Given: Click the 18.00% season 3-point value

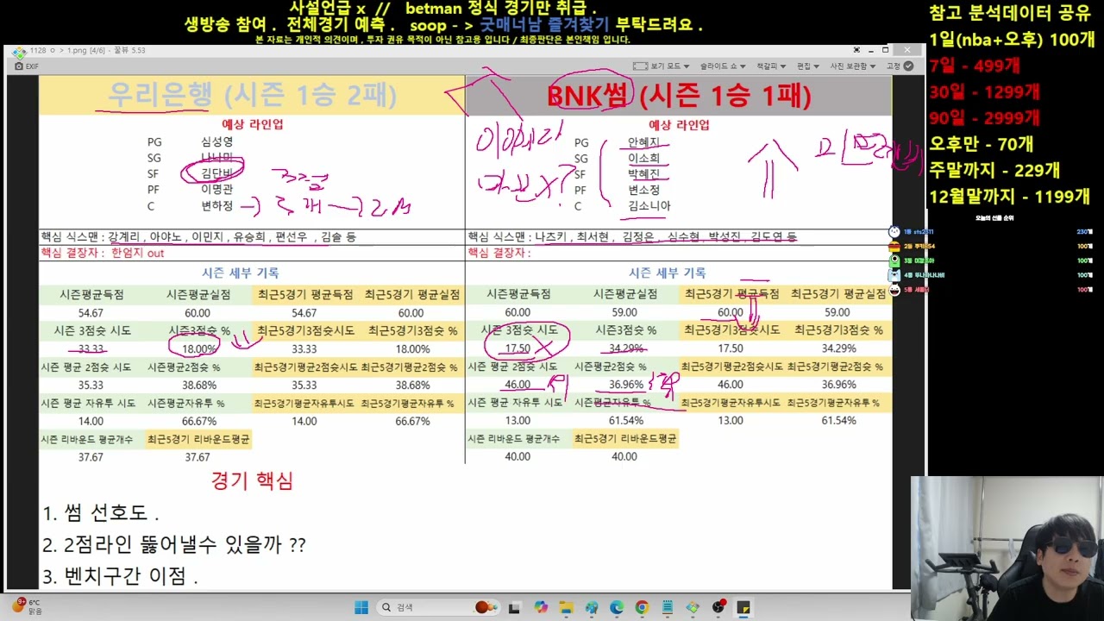Looking at the screenshot, I should coord(198,349).
